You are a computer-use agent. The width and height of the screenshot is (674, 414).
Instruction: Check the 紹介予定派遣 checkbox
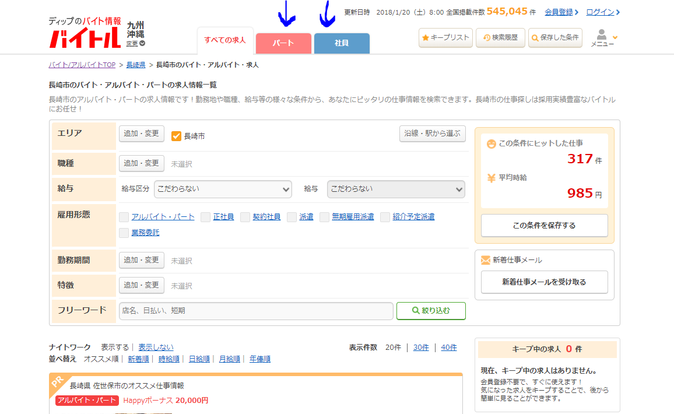click(x=385, y=217)
